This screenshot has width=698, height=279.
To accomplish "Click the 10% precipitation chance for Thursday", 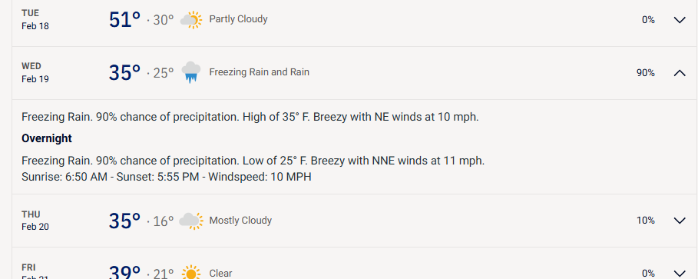I will [646, 221].
